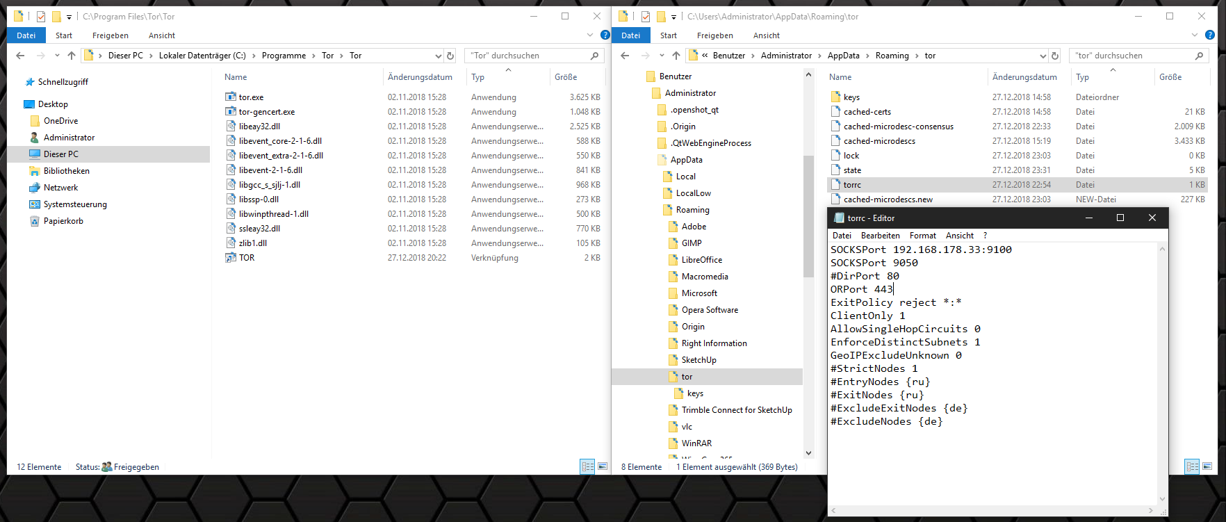The image size is (1226, 522).
Task: Select GIMP folder in folder tree
Action: click(x=692, y=243)
